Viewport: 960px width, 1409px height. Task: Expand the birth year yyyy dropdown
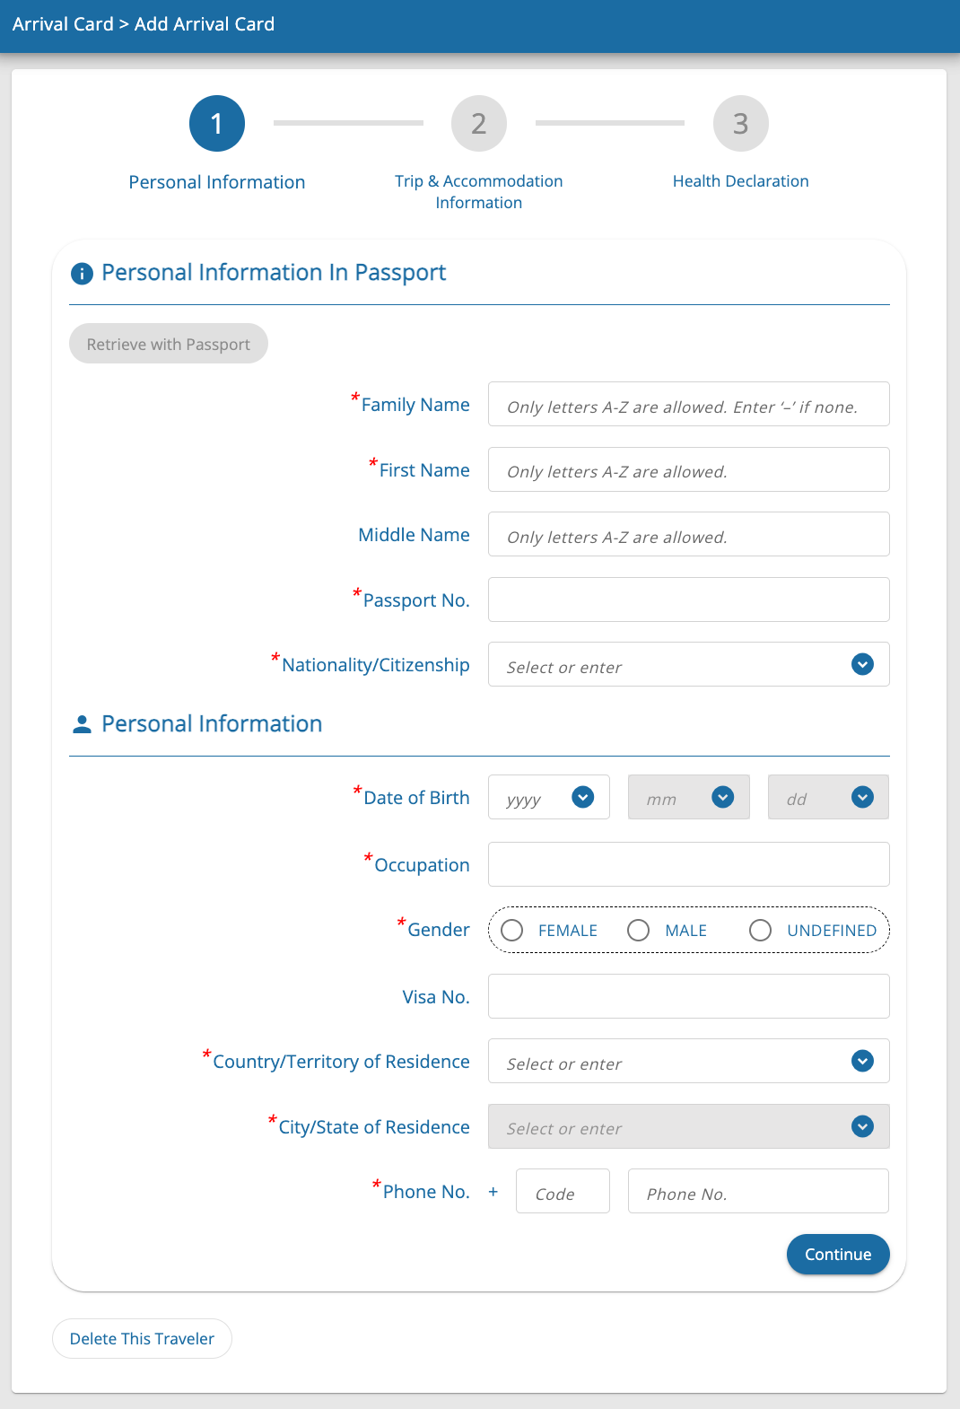click(582, 797)
